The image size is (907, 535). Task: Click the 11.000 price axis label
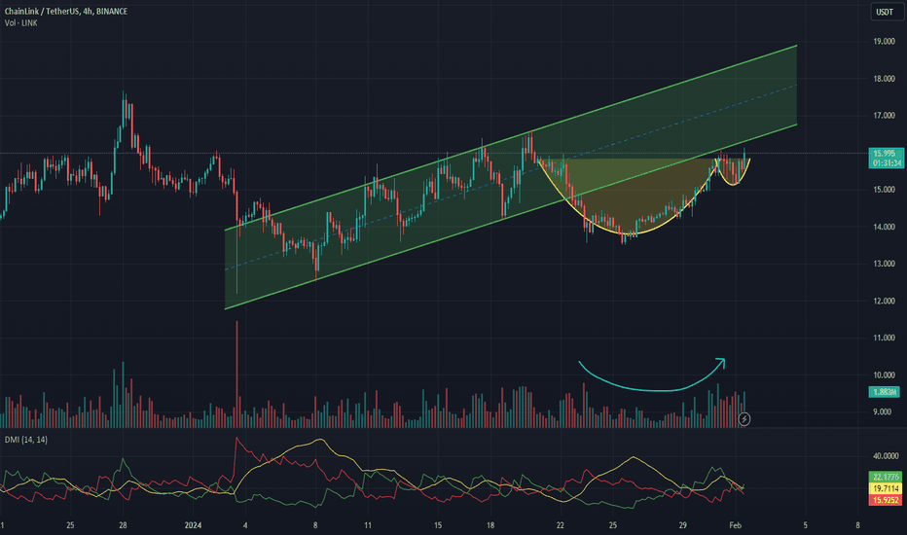pyautogui.click(x=885, y=338)
